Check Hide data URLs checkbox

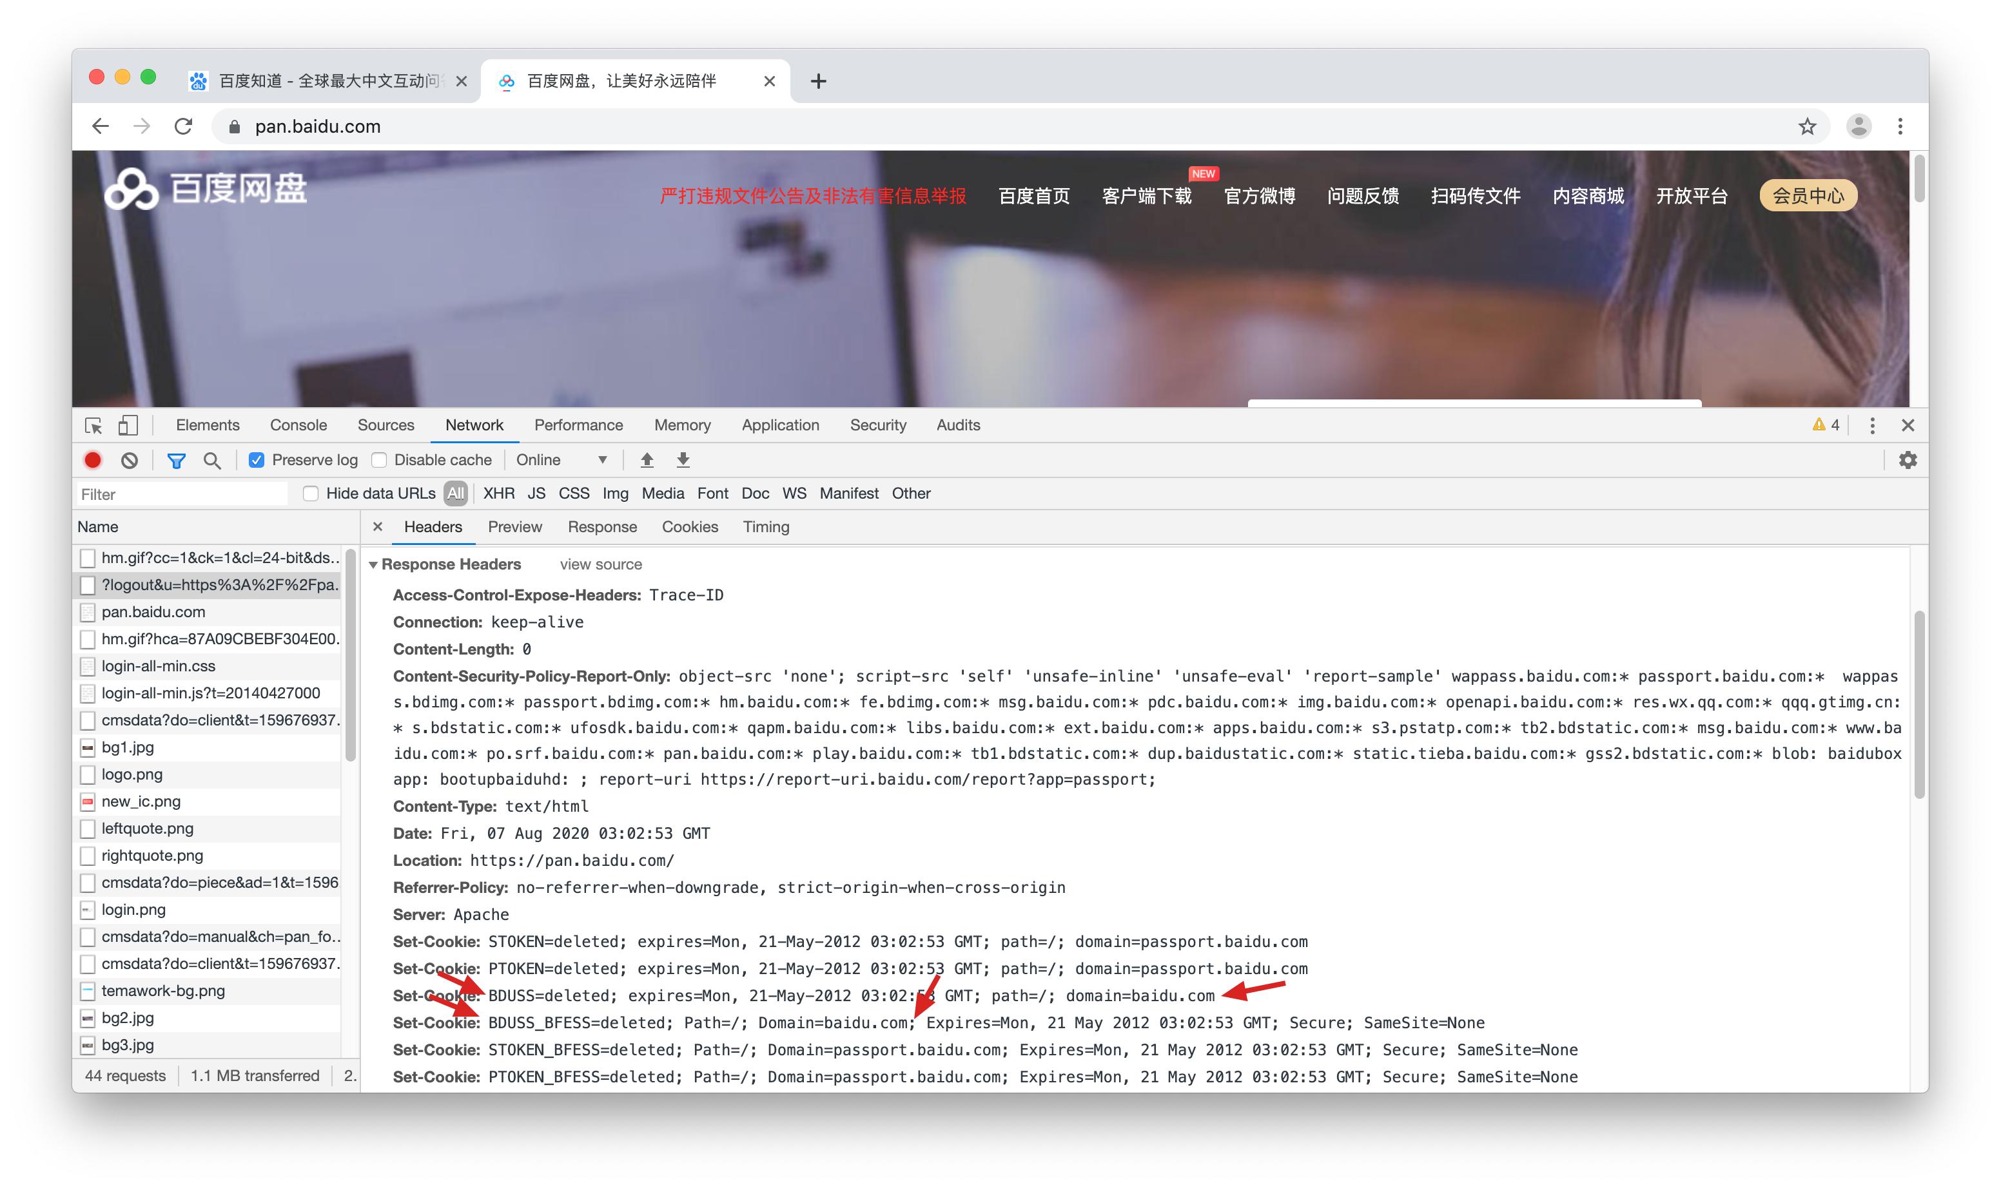point(311,493)
